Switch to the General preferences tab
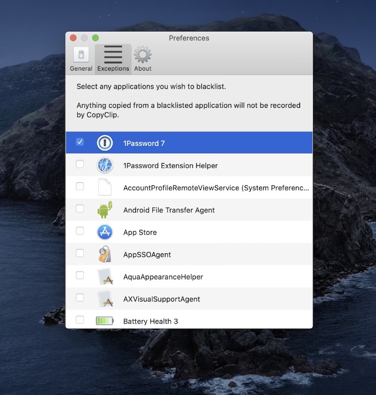The width and height of the screenshot is (376, 395). point(81,59)
